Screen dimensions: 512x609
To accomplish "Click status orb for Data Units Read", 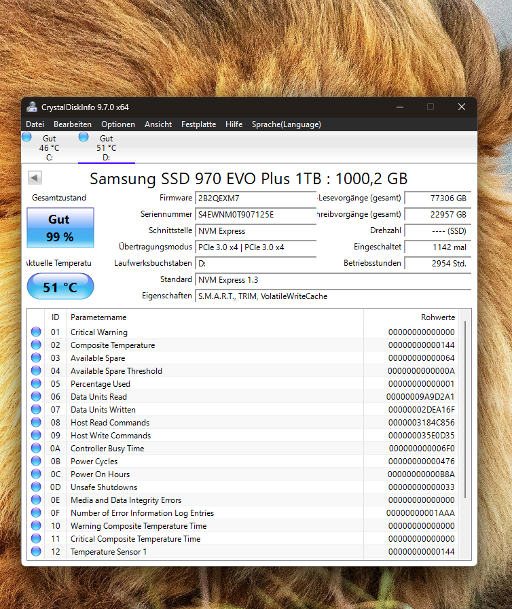I will tap(36, 396).
